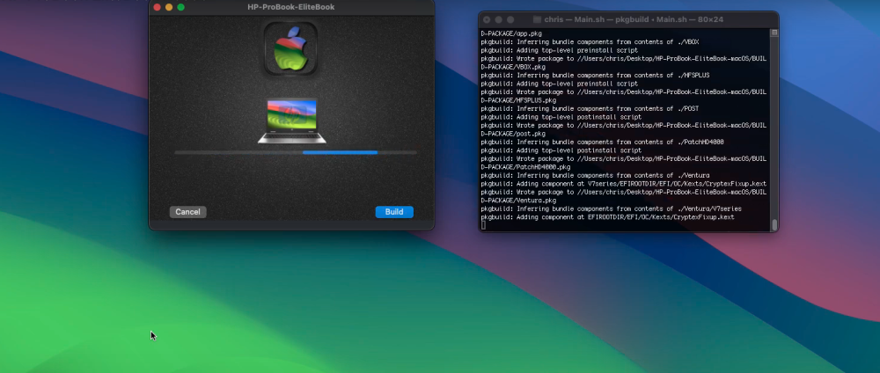Click the Terminal title 'chris — Main.sh — pkgbuild'
880x373 pixels.
point(597,19)
